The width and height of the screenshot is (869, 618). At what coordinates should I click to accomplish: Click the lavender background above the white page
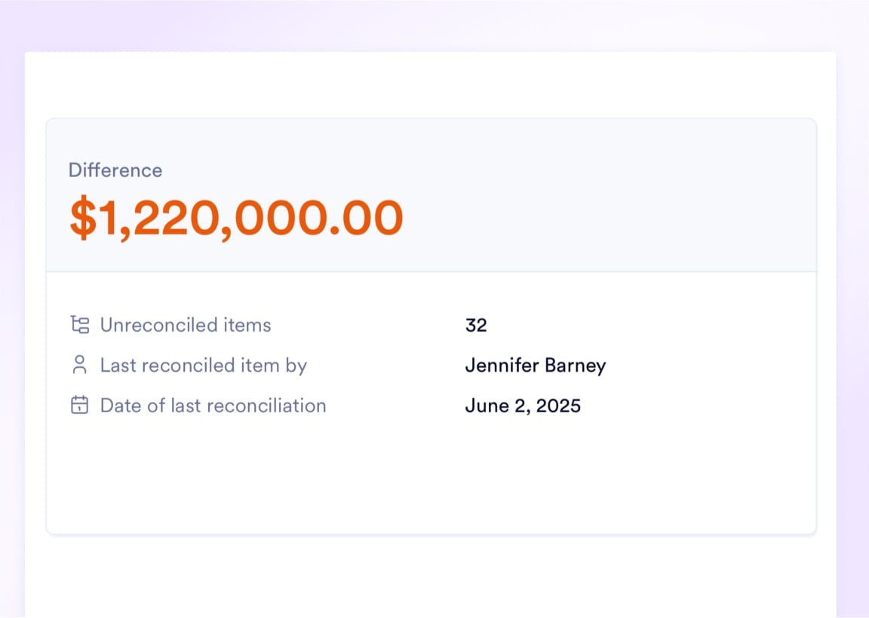point(431,26)
